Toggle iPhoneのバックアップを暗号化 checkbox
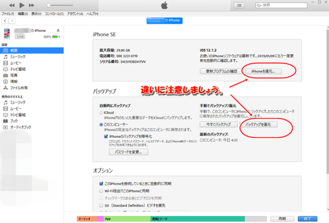This screenshot has width=329, height=223. [106, 137]
